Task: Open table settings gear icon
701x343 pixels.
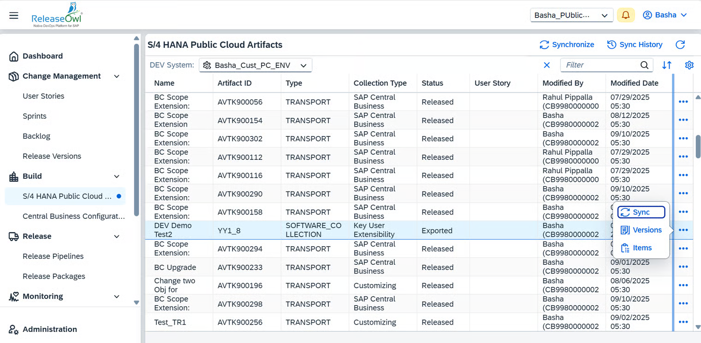Action: 689,65
